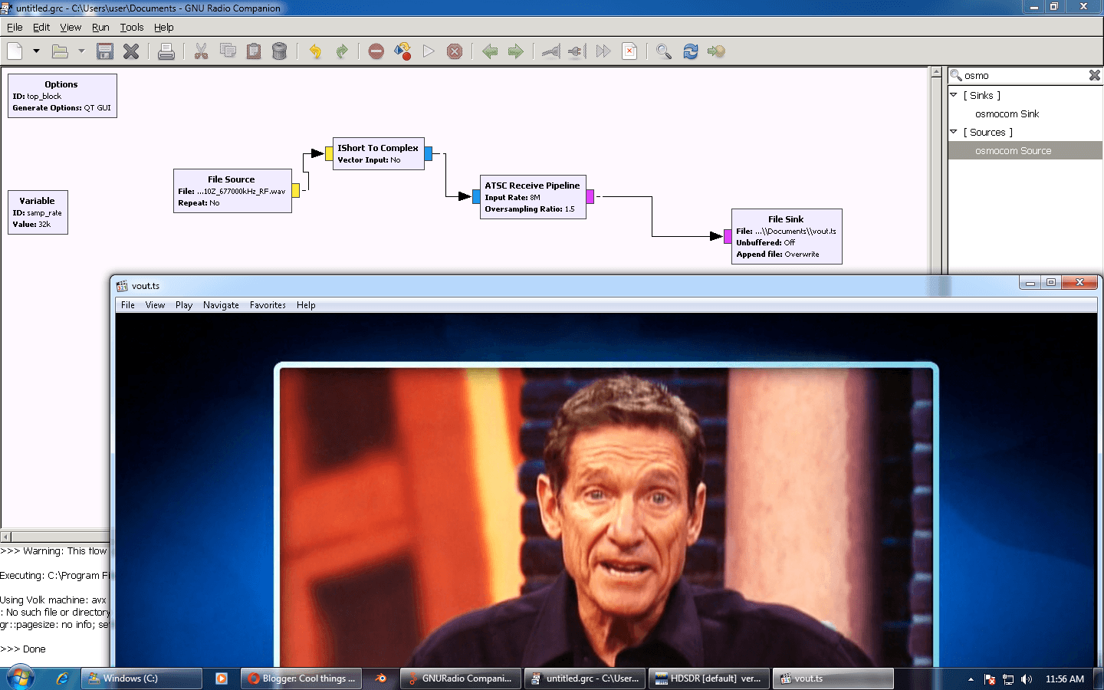The image size is (1104, 690).
Task: Execute the flowgraph
Action: point(429,51)
